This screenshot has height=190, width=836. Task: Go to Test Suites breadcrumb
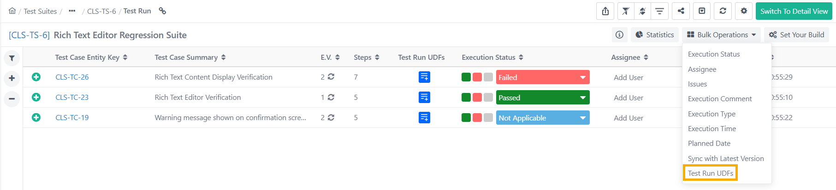[x=40, y=11]
